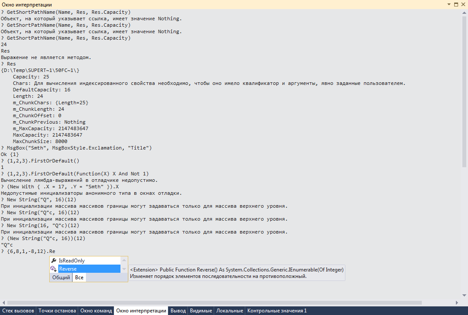468x315 pixels.
Task: Open window position dropdown arrow in title bar
Action: pos(449,4)
